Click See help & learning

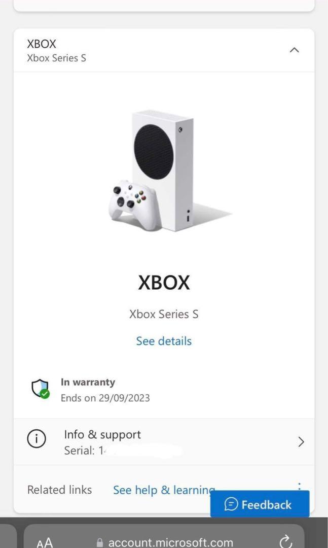tap(164, 490)
